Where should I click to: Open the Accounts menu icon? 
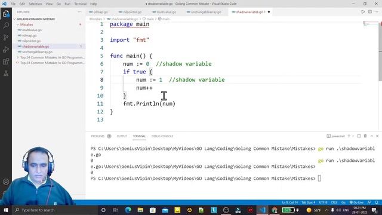click(6, 182)
